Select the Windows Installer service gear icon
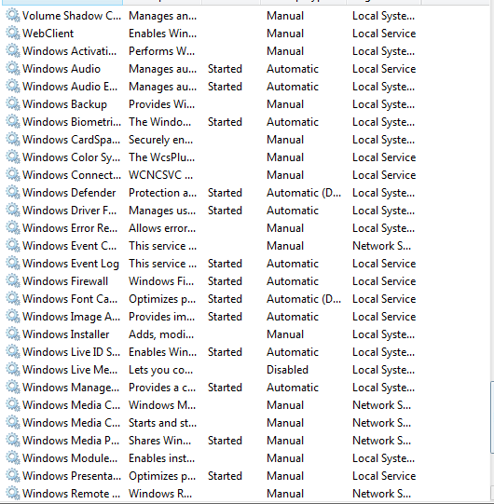This screenshot has width=494, height=504. (13, 334)
